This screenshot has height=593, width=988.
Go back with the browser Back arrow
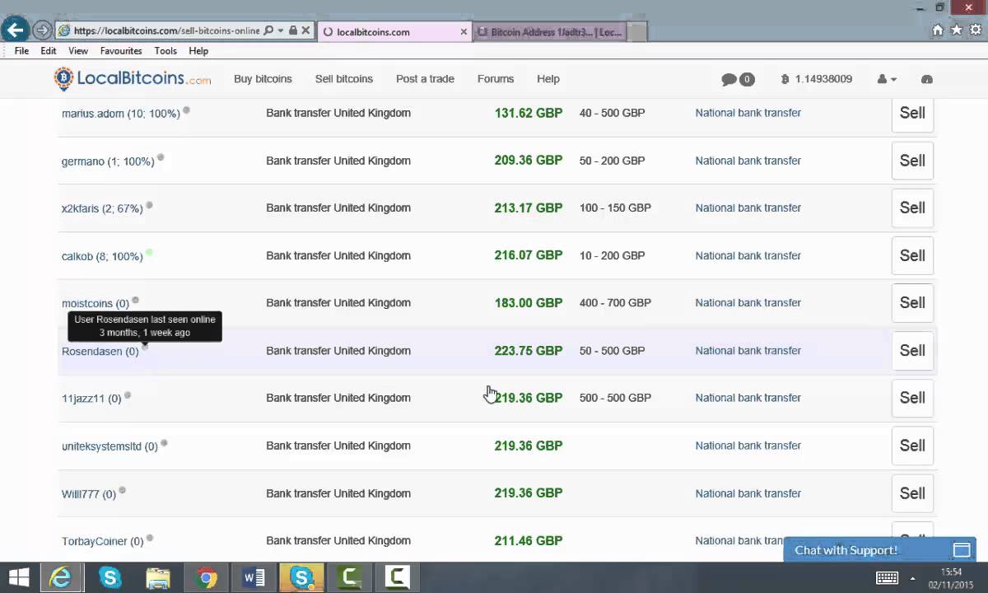pyautogui.click(x=15, y=30)
